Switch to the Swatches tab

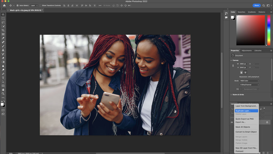(241, 12)
